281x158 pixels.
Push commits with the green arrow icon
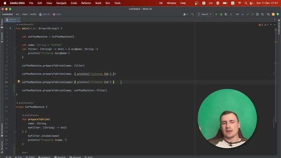pos(252,14)
